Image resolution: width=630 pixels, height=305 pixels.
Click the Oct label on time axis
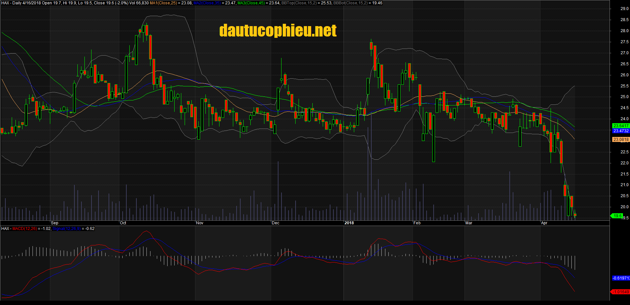pos(123,223)
